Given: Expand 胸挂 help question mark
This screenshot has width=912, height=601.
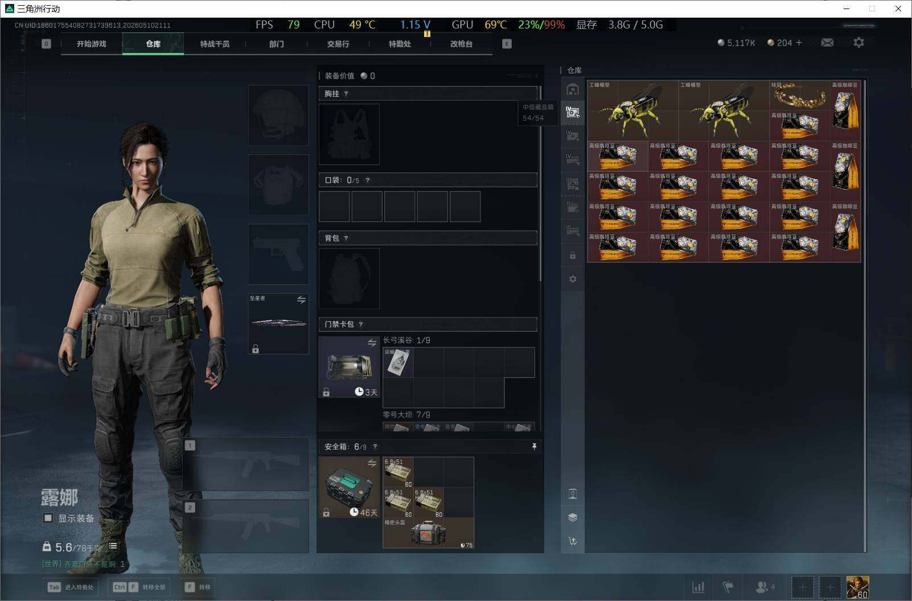Looking at the screenshot, I should click(346, 94).
